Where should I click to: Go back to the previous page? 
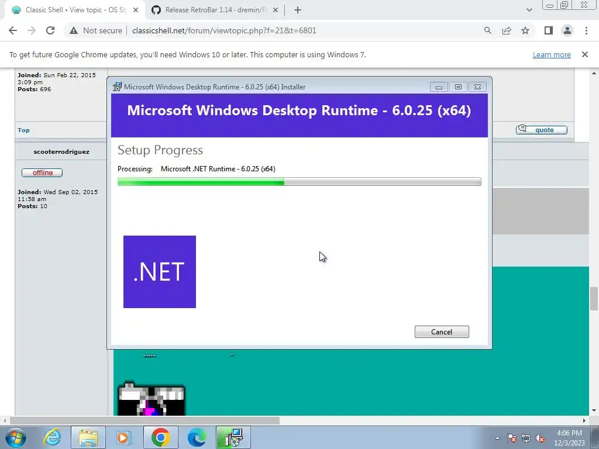click(x=13, y=30)
